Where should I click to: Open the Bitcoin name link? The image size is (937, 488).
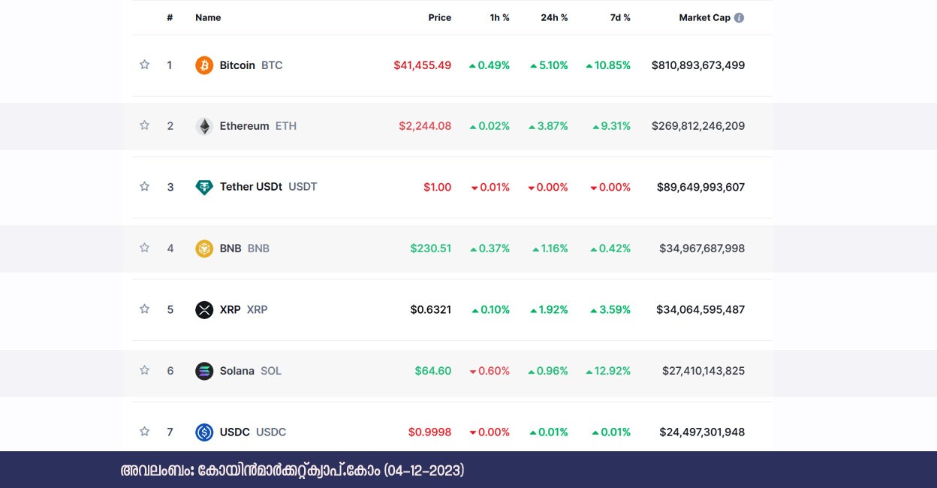[x=237, y=65]
